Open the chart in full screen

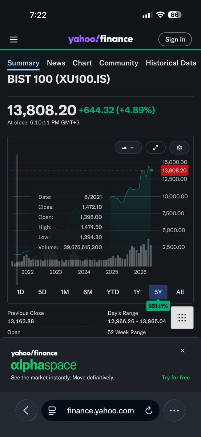[156, 147]
